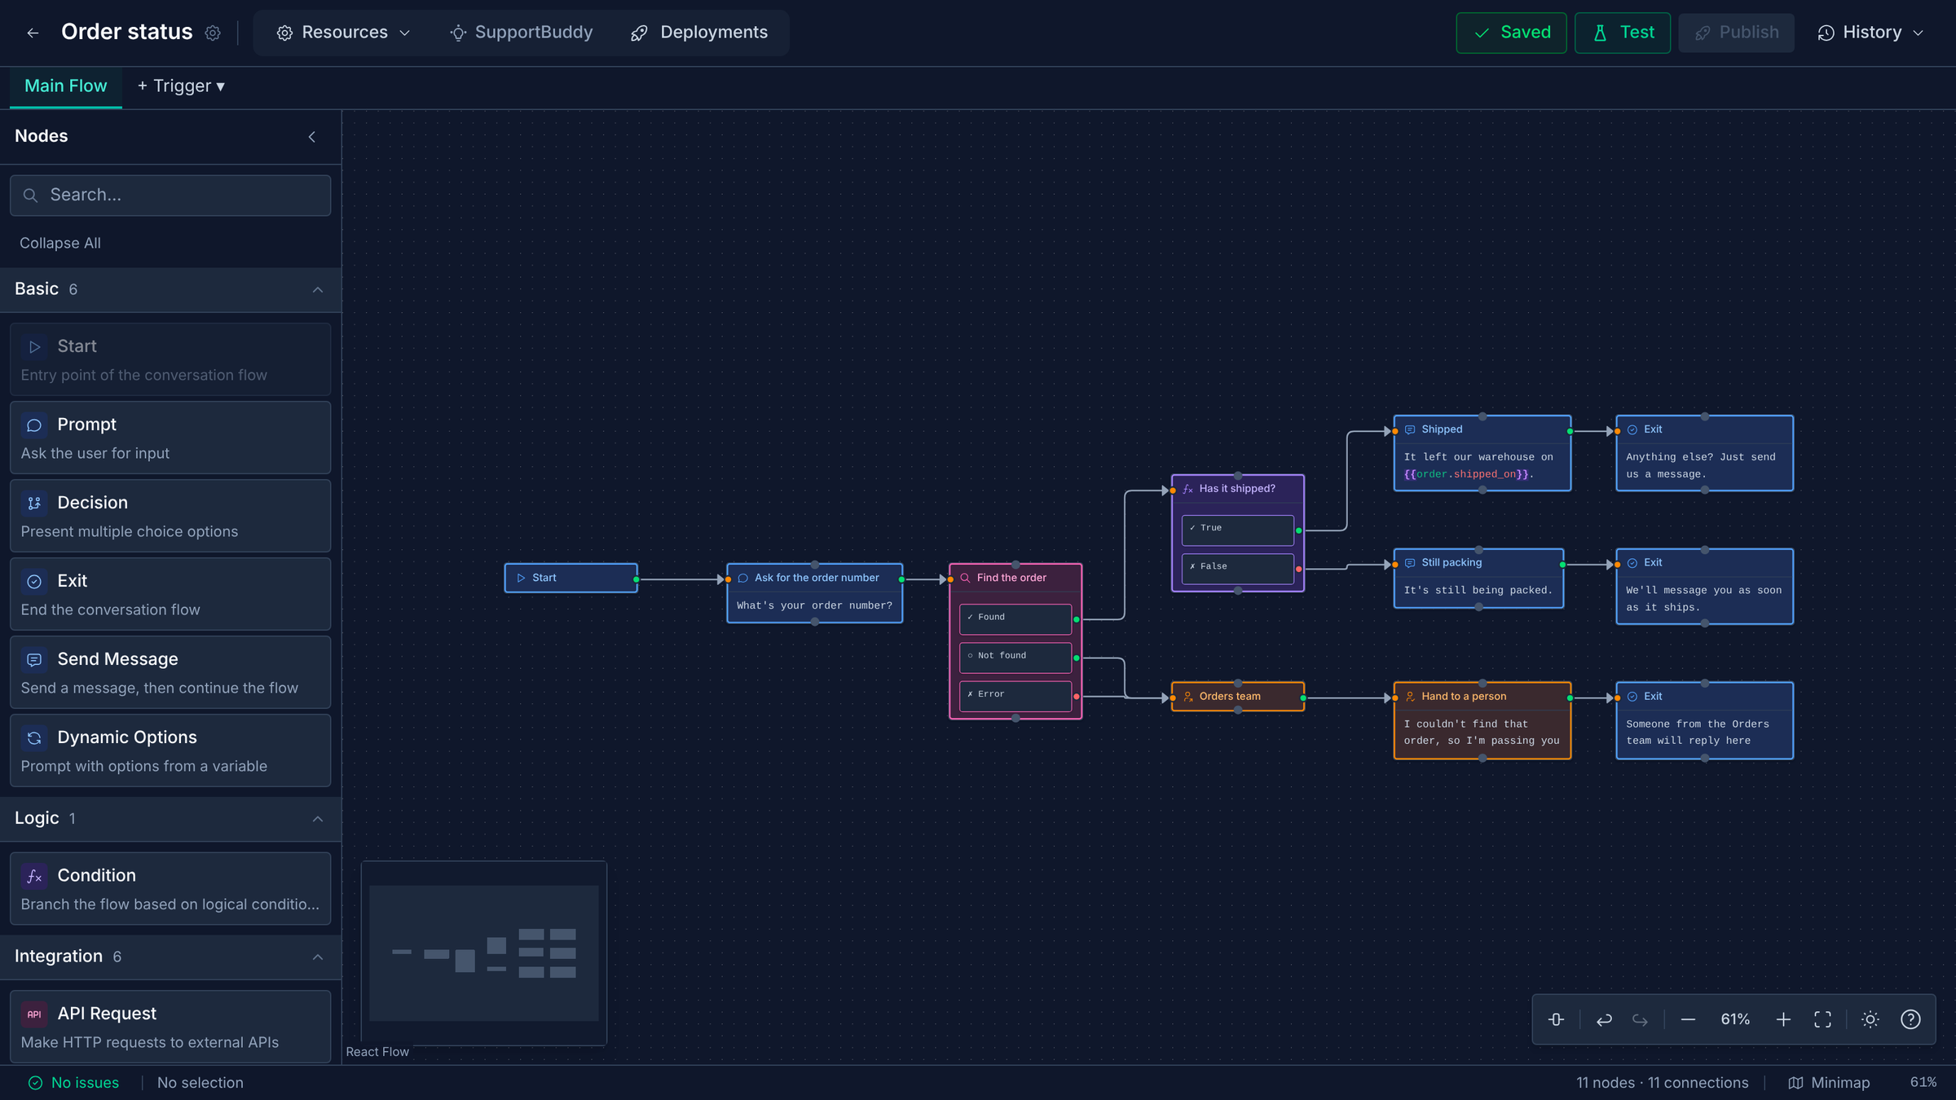
Task: Go back using the left arrow icon
Action: coord(33,33)
